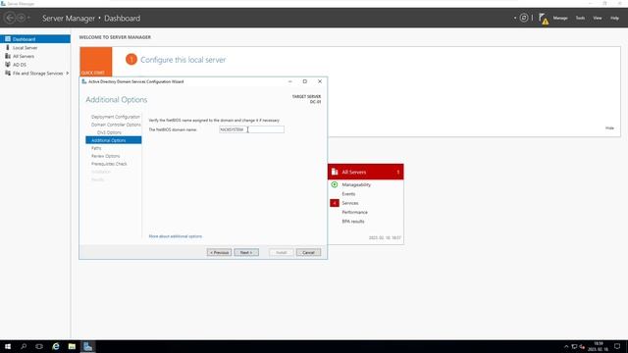Click the File and Storage Services icon
This screenshot has width=628, height=353.
(8, 74)
